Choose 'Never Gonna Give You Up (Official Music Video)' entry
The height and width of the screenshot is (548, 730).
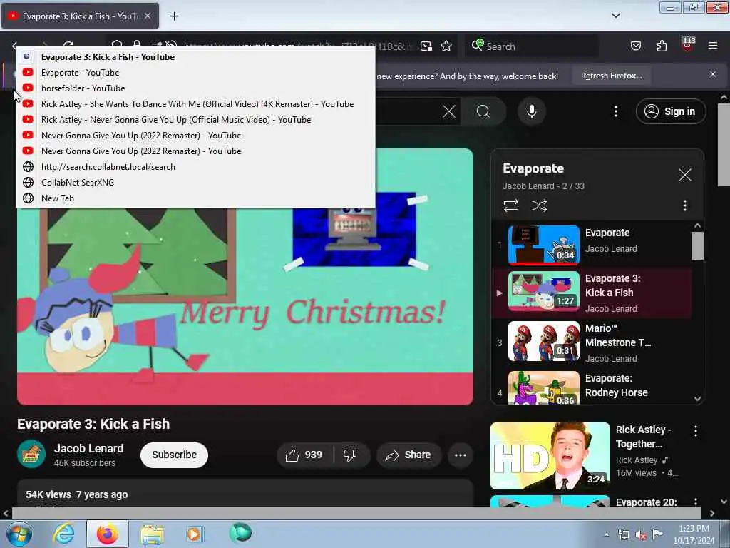click(195, 120)
